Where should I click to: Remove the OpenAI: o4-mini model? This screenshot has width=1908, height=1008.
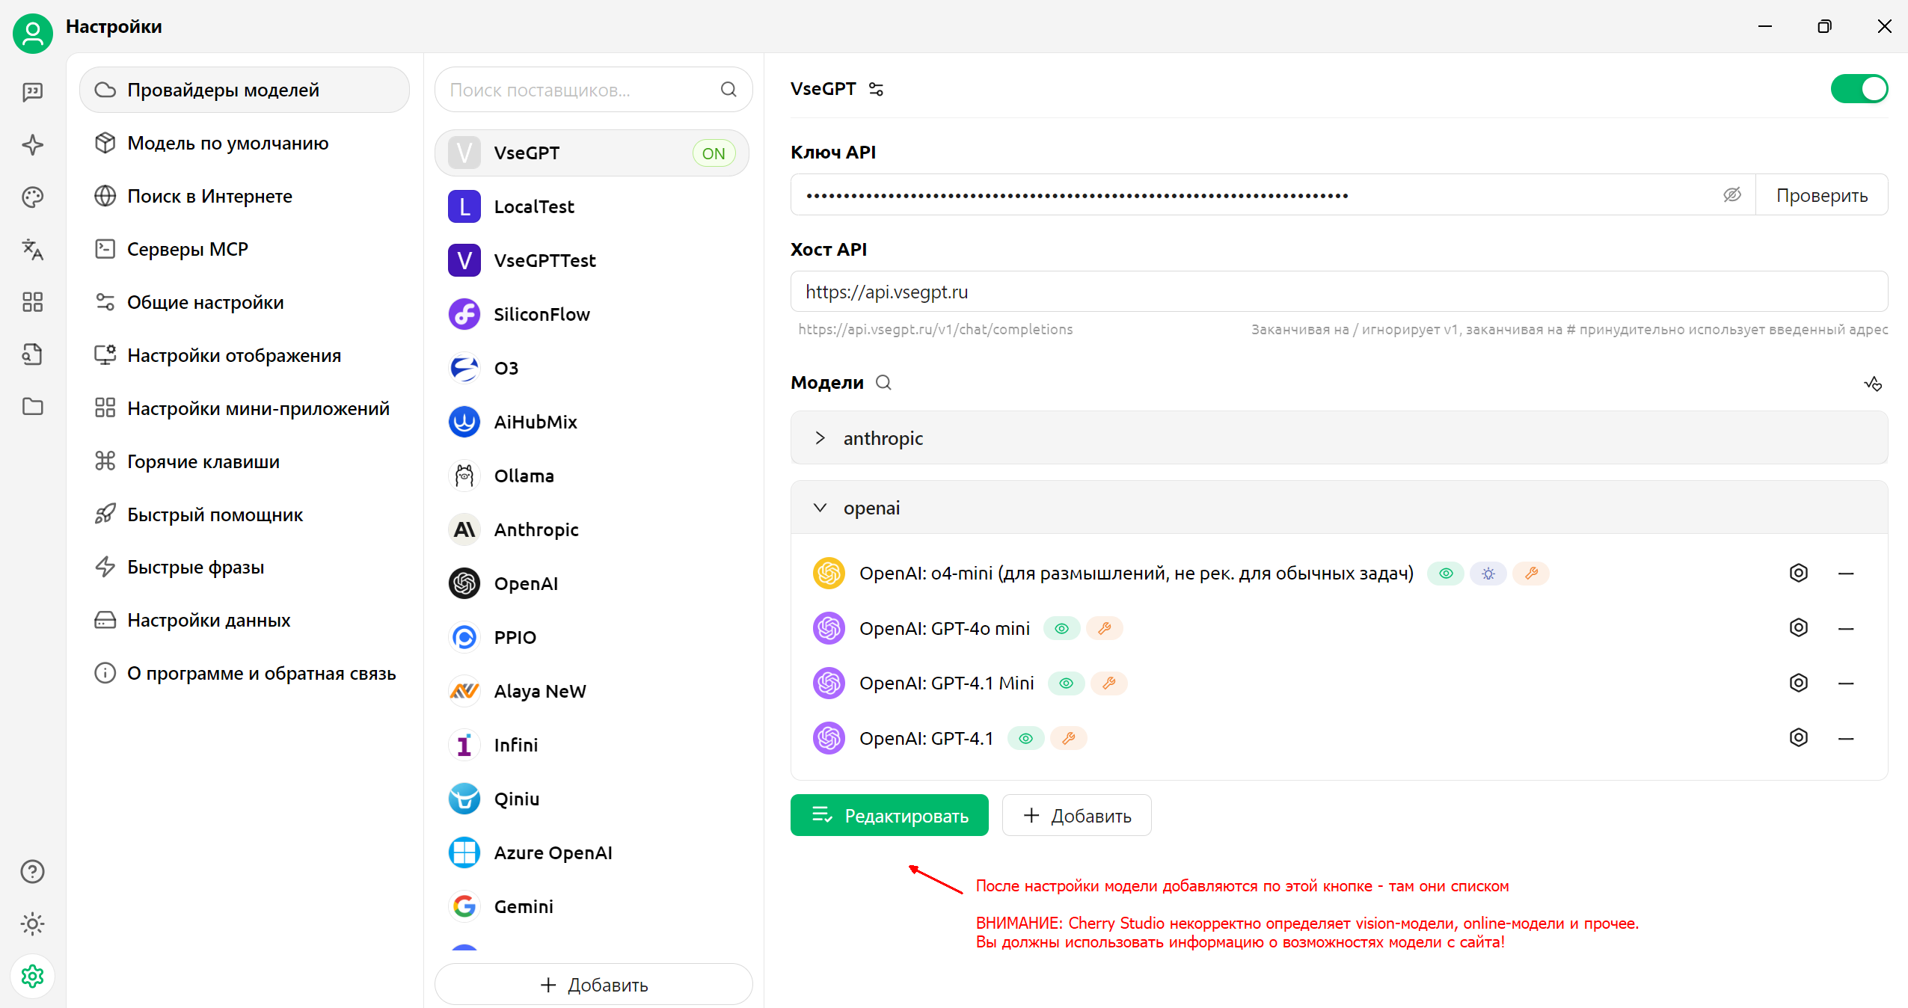point(1846,574)
